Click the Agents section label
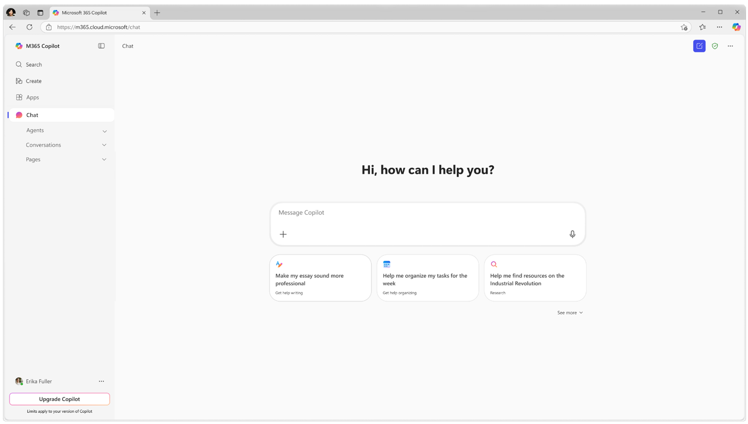 [x=35, y=130]
